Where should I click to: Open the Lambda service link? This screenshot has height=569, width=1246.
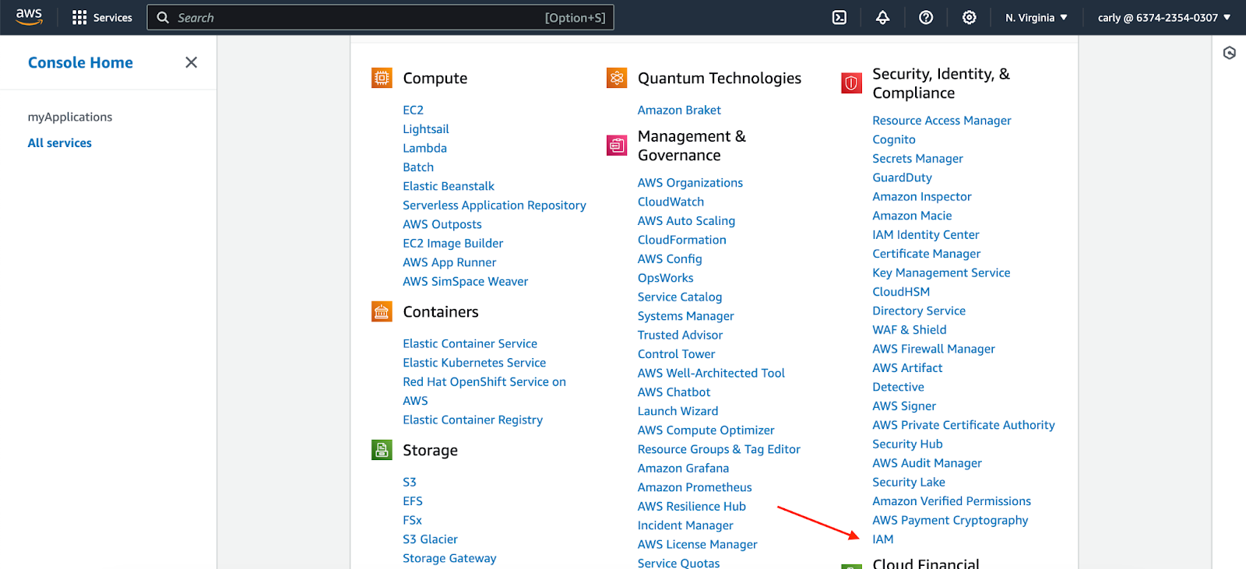pos(425,148)
